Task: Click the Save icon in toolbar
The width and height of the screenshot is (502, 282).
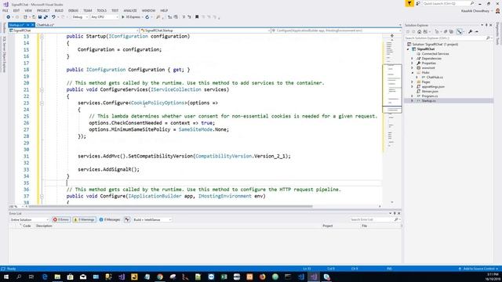Action: coord(40,17)
